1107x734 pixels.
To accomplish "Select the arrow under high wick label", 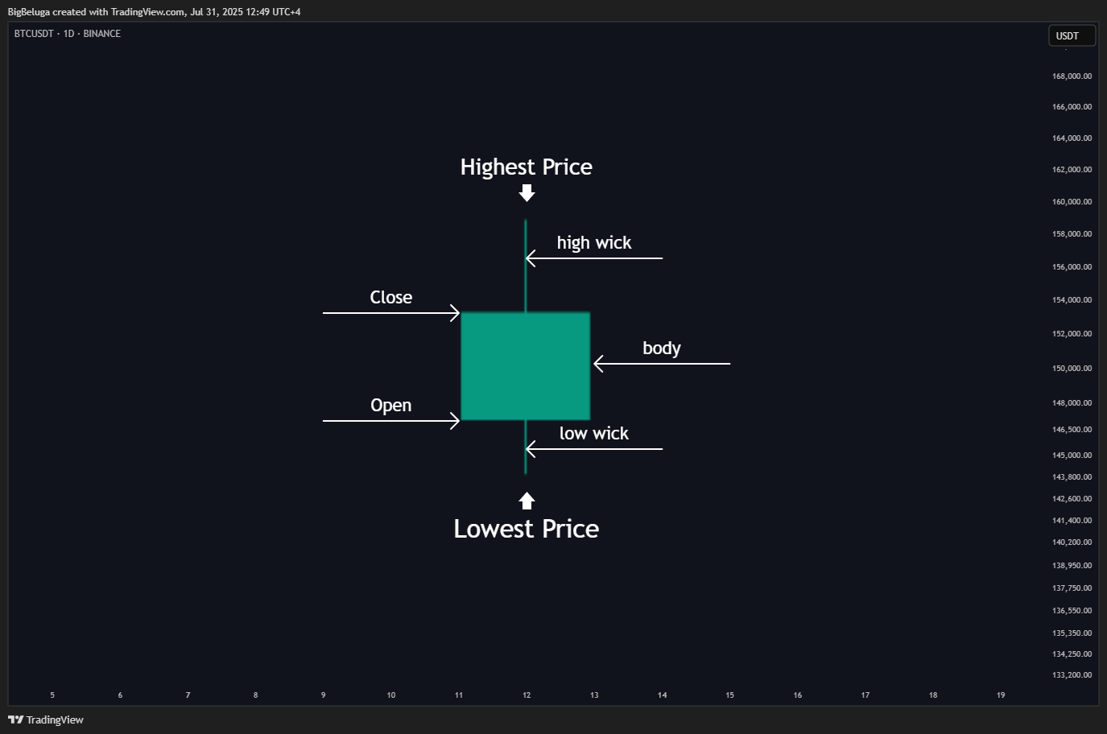I will click(594, 258).
